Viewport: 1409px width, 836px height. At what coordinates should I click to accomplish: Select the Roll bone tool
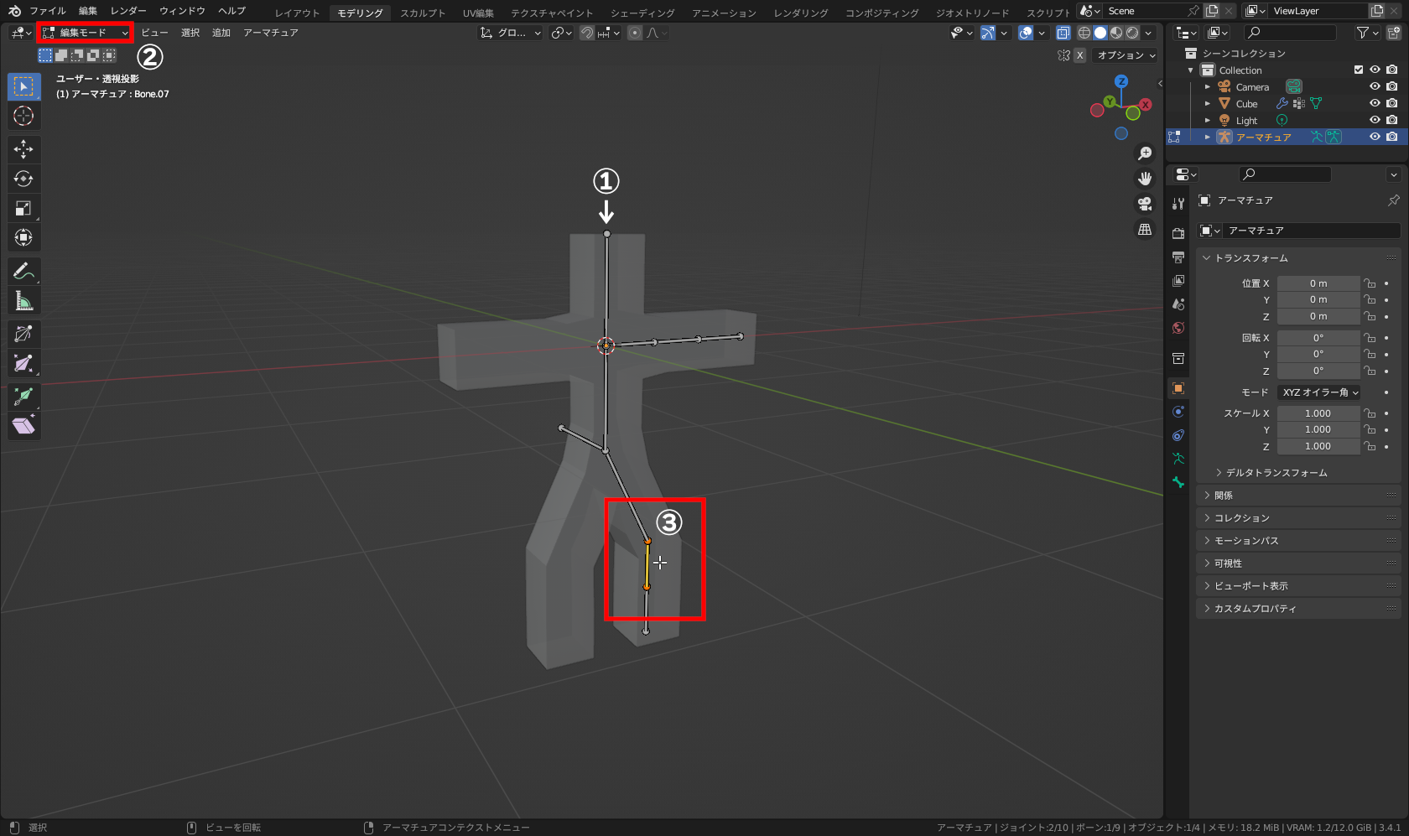23,334
